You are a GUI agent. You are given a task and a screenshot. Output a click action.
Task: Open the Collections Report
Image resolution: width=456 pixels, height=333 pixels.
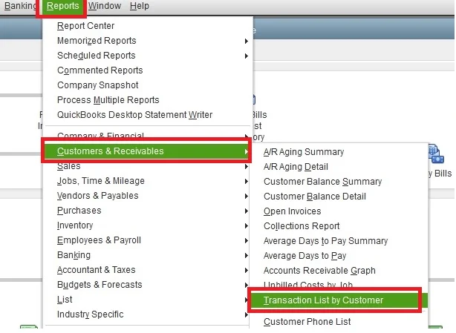point(302,226)
